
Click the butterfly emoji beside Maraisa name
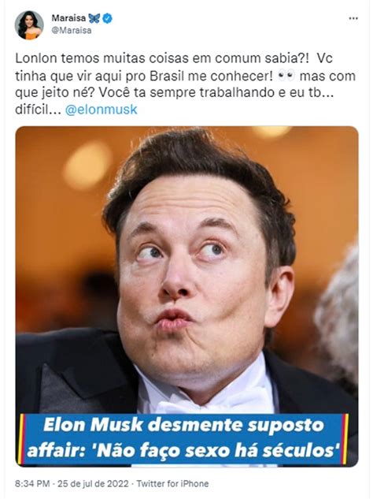coord(94,18)
